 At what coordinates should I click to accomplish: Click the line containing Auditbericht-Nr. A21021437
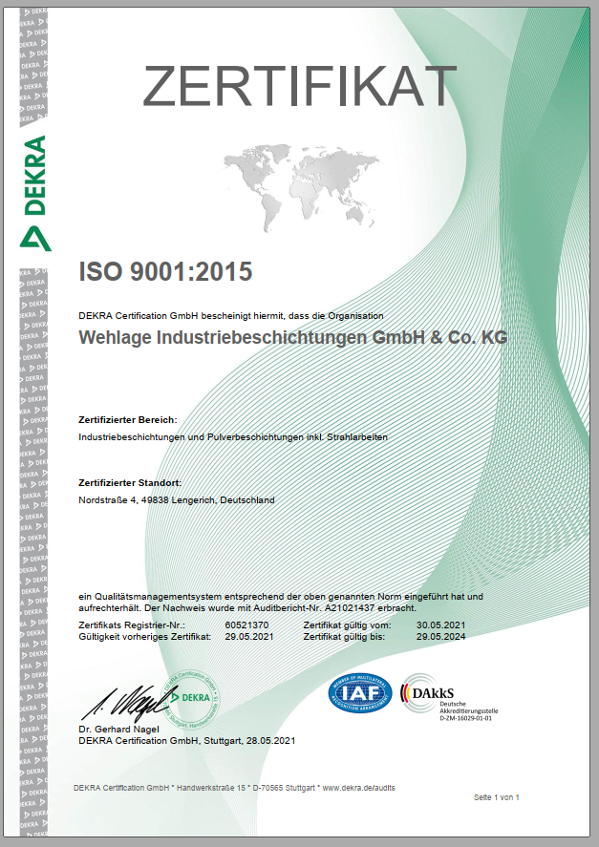247,608
